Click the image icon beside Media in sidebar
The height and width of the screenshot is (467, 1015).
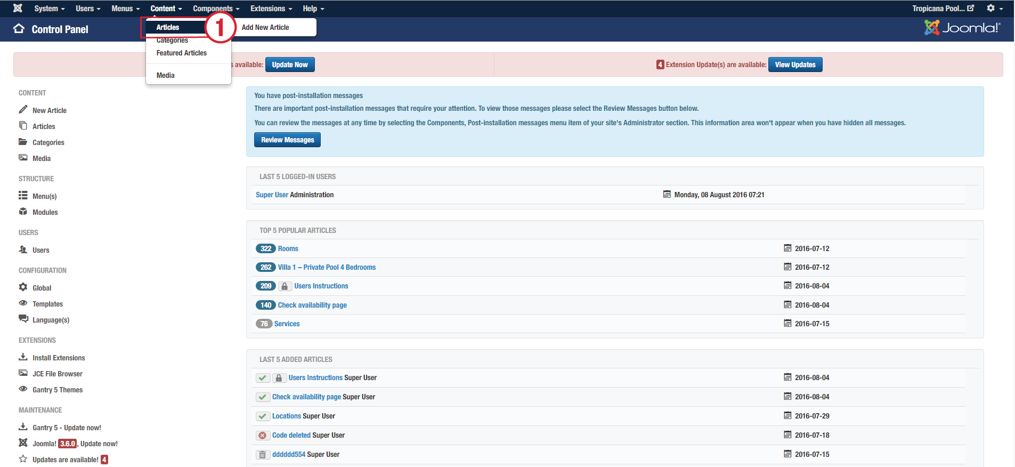tap(23, 157)
